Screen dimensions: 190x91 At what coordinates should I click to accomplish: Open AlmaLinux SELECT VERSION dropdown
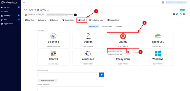click(88, 64)
